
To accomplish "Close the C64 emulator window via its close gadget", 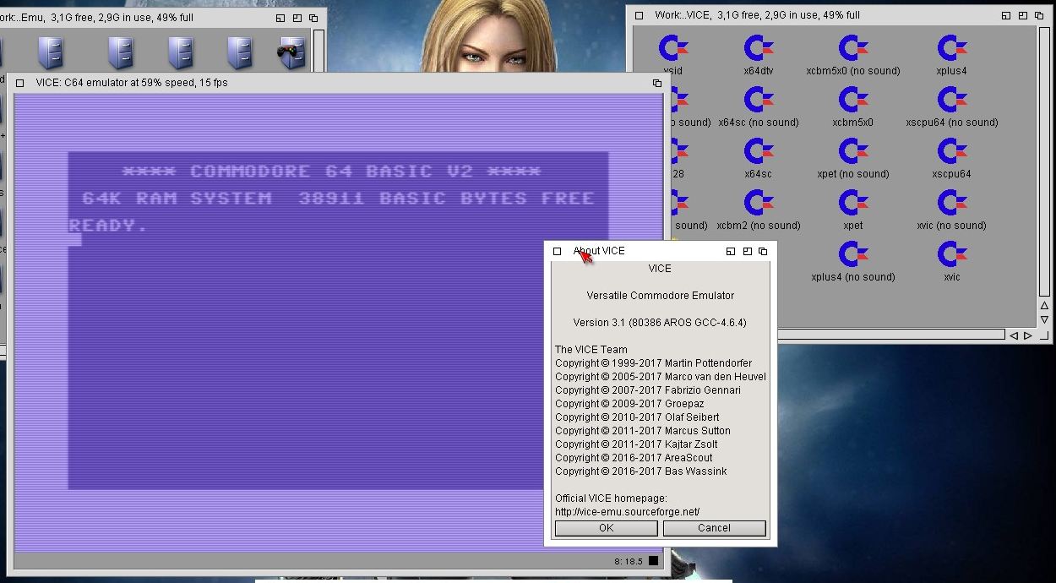I will (x=19, y=83).
